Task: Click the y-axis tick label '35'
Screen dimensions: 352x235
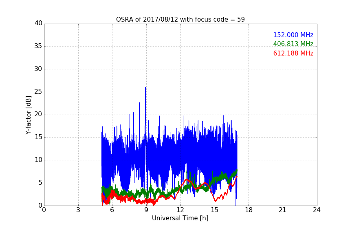Action: pos(38,46)
